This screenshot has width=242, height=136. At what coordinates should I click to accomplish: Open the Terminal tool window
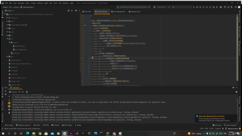tap(55, 125)
